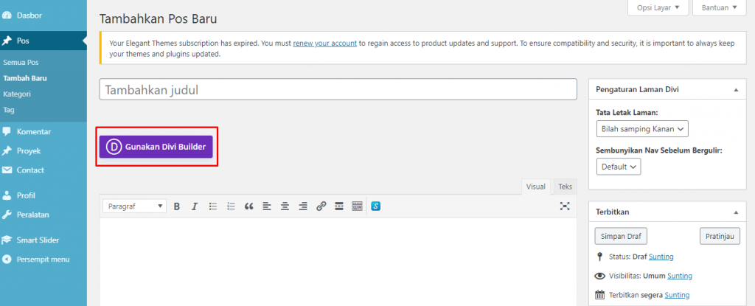Open the Sembunyikan Nav Sebelum Bergulir dropdown
The height and width of the screenshot is (306, 755).
(618, 167)
